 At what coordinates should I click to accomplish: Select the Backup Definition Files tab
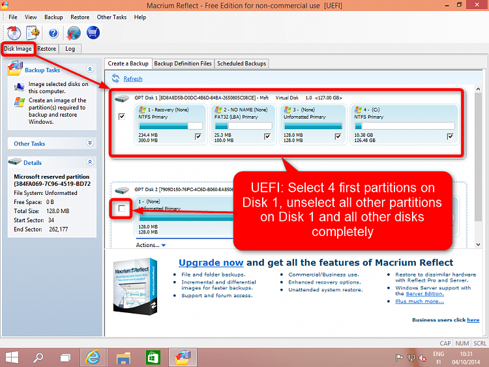183,64
